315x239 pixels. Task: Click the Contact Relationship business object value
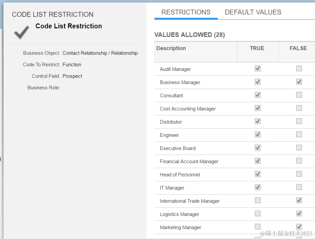coord(100,53)
